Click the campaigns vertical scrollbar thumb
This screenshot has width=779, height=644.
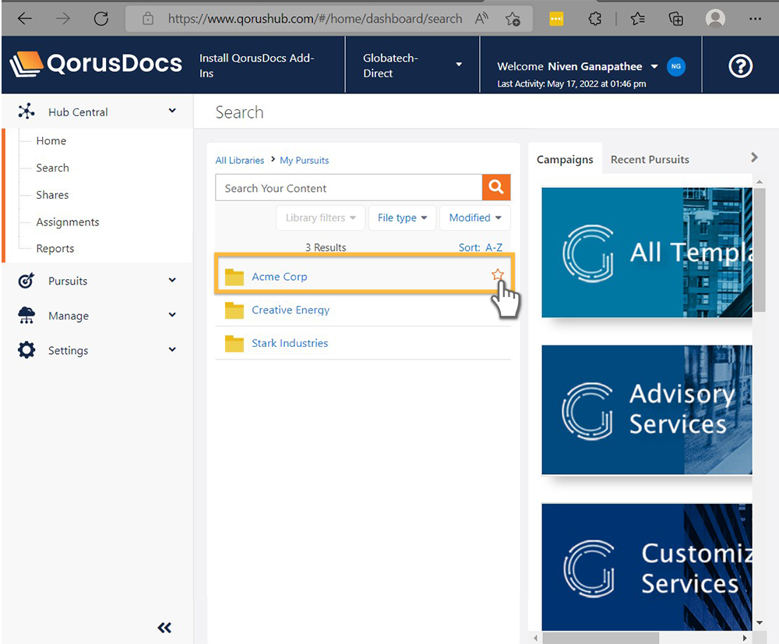coord(759,249)
